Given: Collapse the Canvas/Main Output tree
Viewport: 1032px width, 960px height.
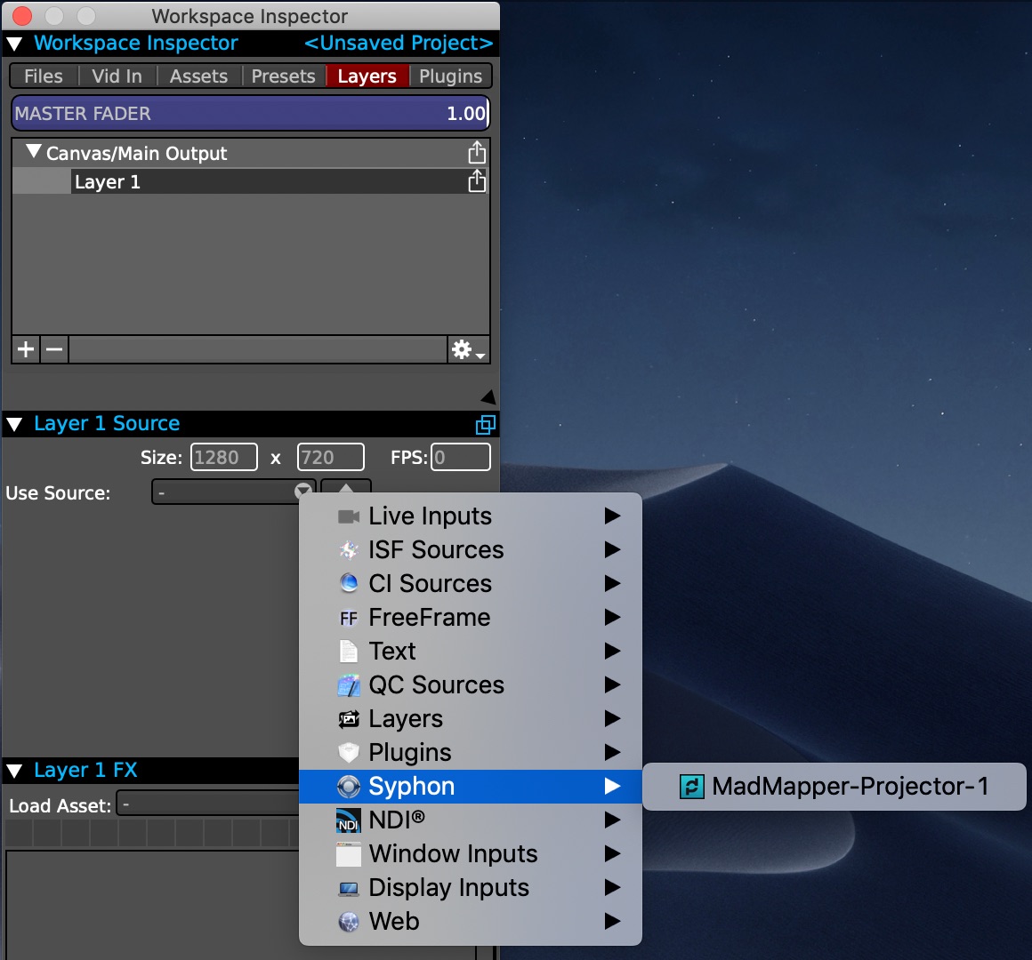Looking at the screenshot, I should pos(34,151).
